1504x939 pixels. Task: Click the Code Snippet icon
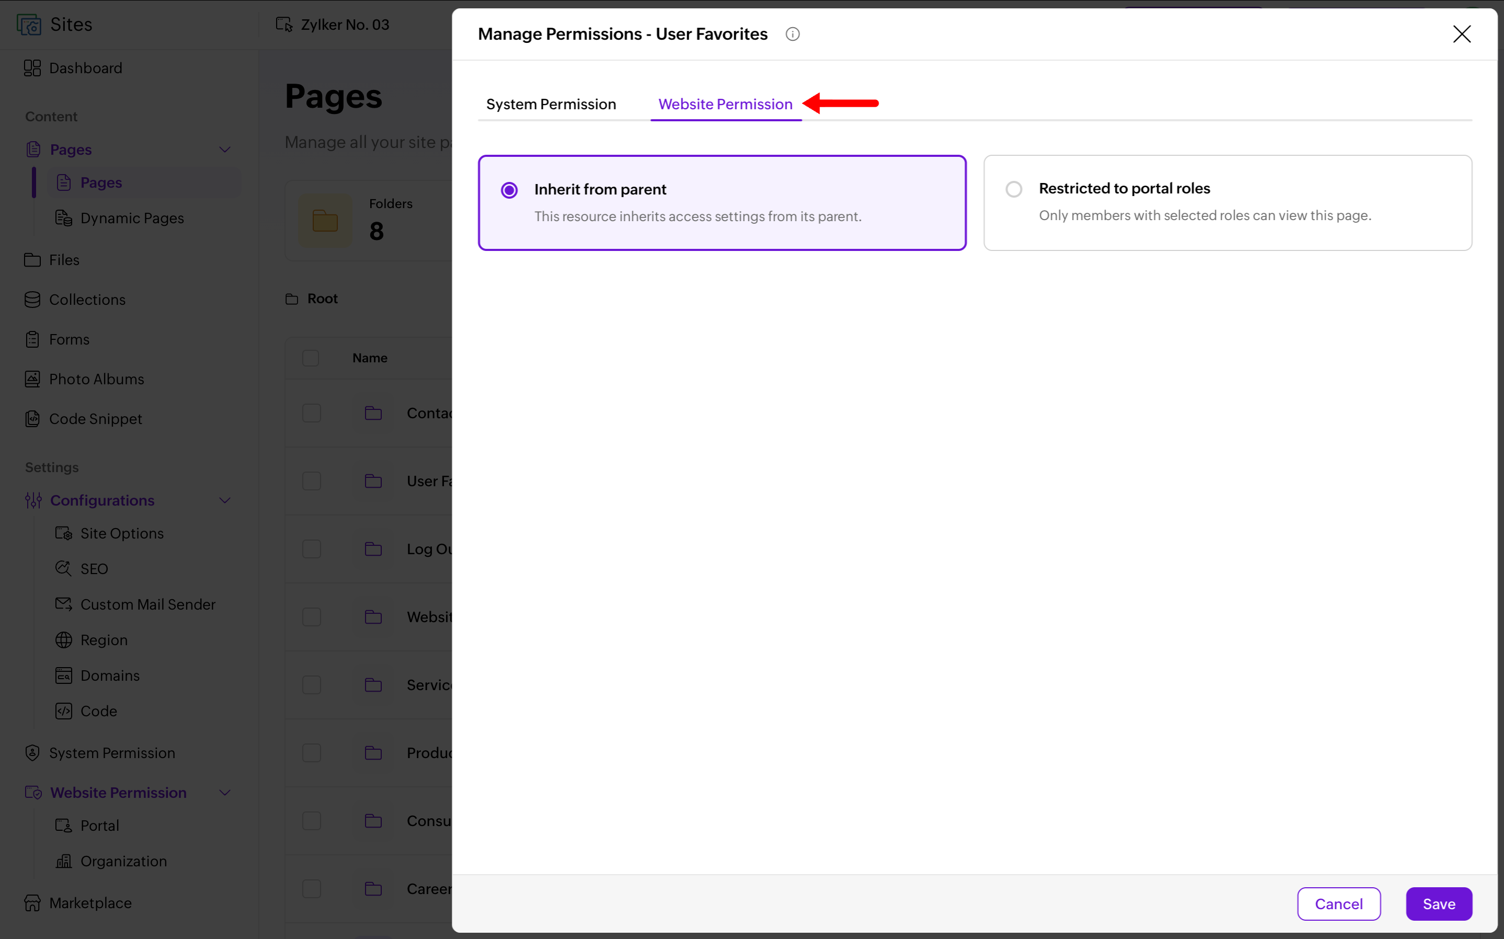point(32,419)
